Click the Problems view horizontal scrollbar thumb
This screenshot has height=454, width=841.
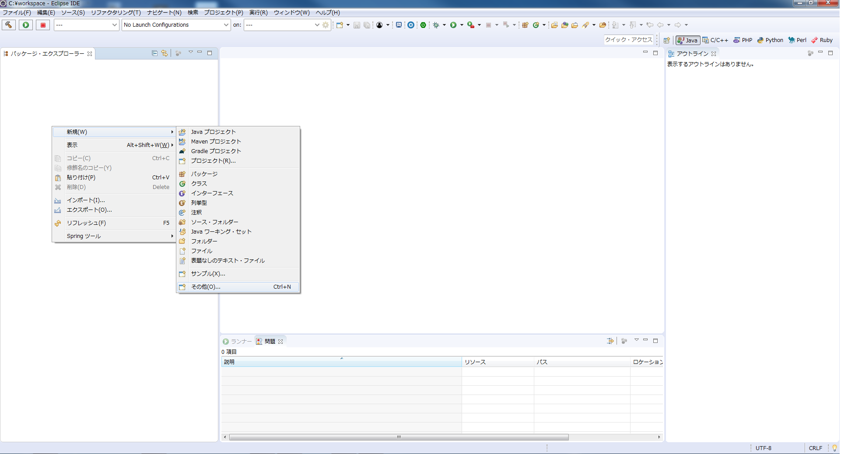[x=399, y=437]
